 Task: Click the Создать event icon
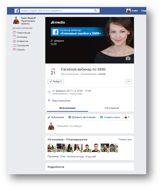point(14,50)
